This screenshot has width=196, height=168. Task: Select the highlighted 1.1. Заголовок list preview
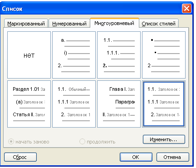point(164,104)
